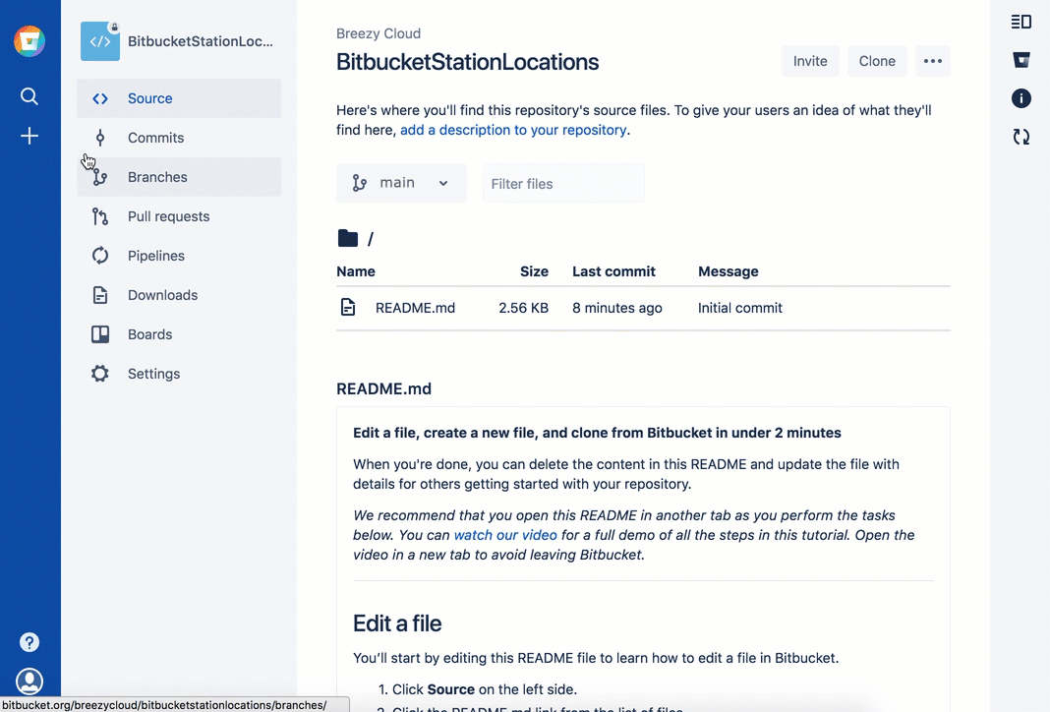
Task: Click the help question mark icon
Action: 29,641
